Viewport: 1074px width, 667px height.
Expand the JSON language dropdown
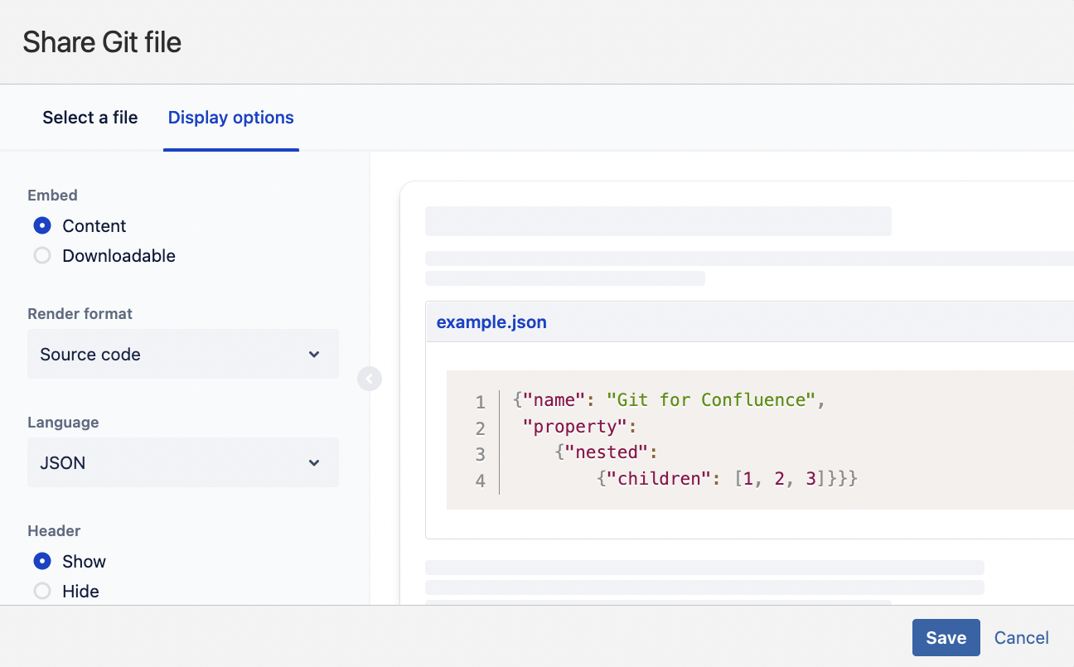182,463
